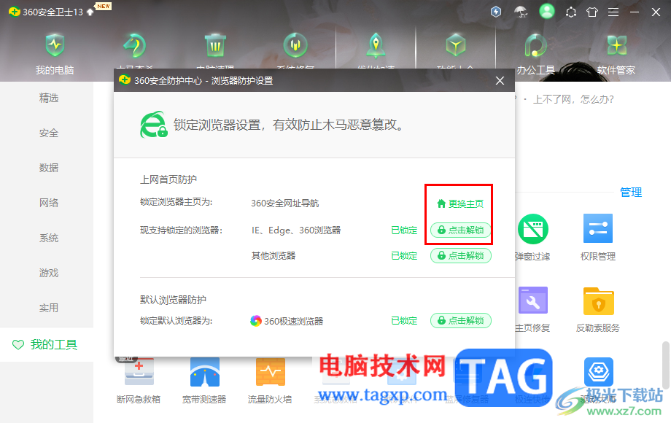
Task: Open the green user avatar
Action: click(x=546, y=12)
